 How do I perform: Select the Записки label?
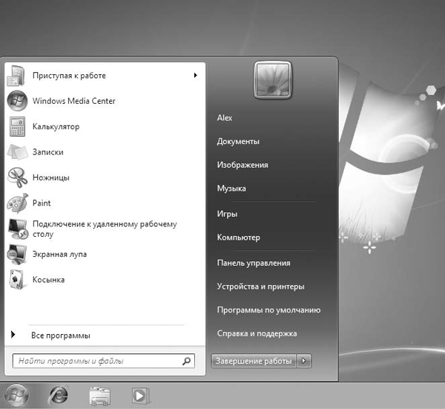(48, 152)
